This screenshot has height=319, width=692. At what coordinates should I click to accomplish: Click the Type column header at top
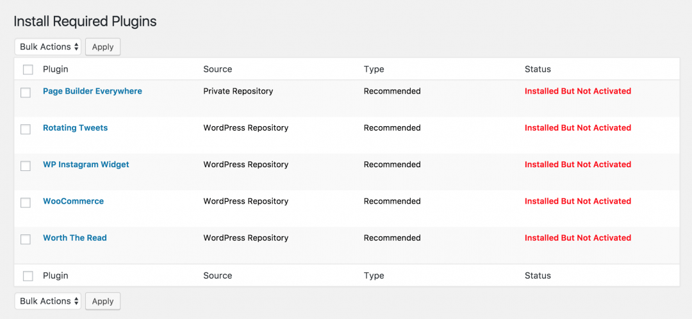point(374,69)
